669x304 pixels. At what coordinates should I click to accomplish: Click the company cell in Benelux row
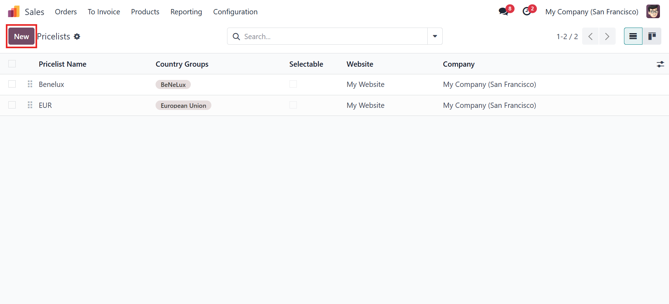pyautogui.click(x=489, y=84)
